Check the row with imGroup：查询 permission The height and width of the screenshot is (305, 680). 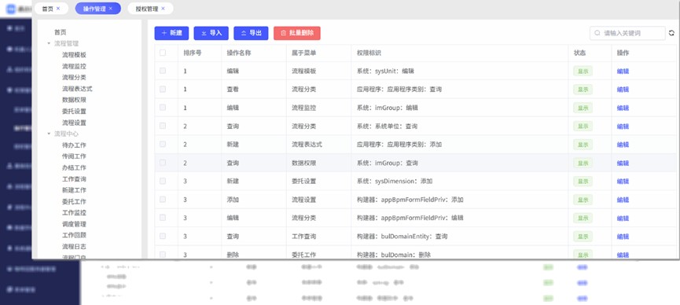tap(163, 162)
